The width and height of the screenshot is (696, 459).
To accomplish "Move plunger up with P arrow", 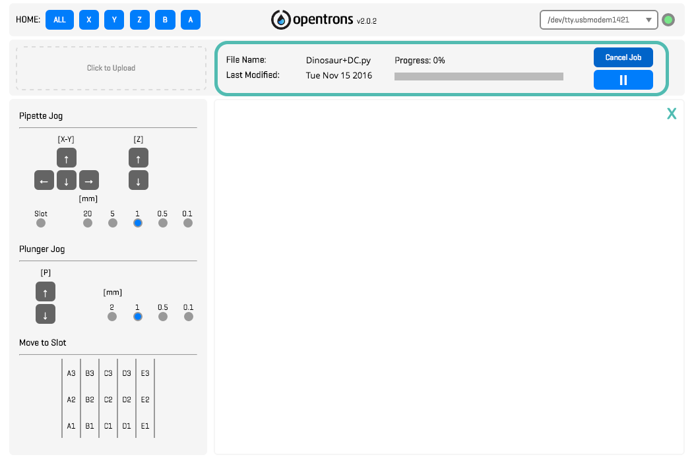I will (46, 291).
